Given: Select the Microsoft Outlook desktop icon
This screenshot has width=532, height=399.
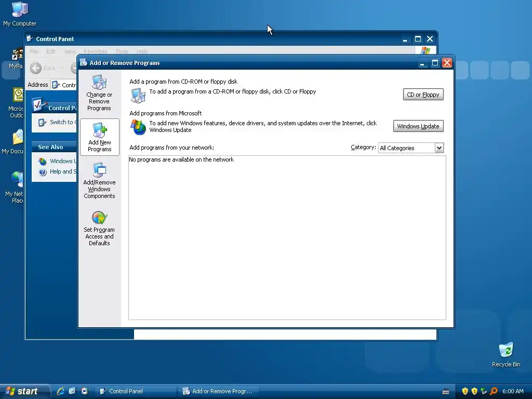Looking at the screenshot, I should [16, 103].
